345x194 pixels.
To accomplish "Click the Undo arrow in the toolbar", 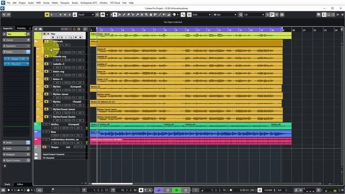I will 4,15.
